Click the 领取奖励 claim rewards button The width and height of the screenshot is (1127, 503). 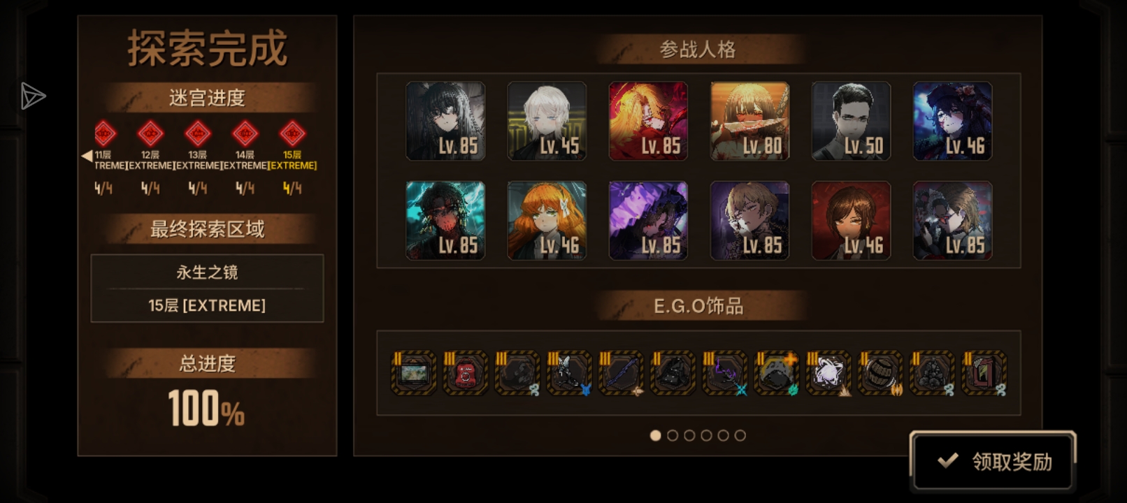pyautogui.click(x=993, y=461)
